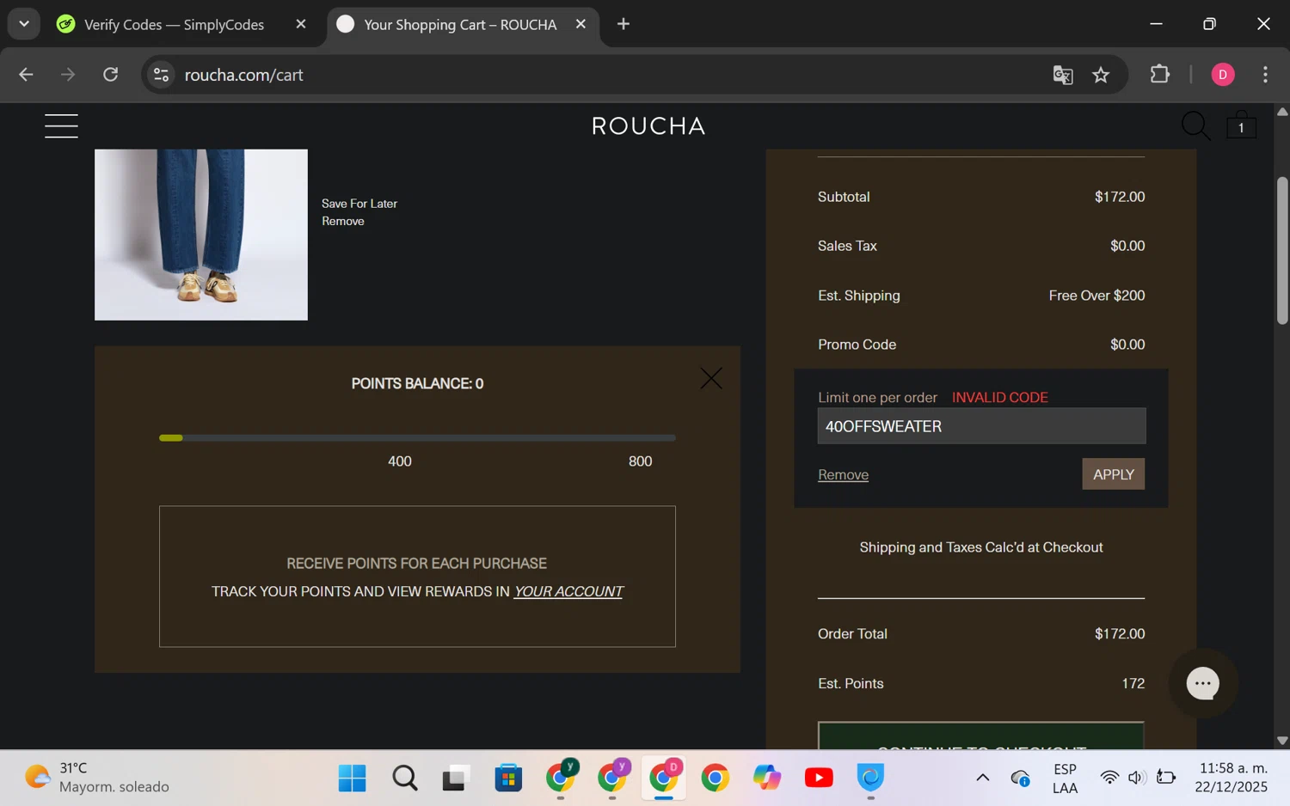Open the weather widget
This screenshot has height=806, width=1290.
coord(97,778)
